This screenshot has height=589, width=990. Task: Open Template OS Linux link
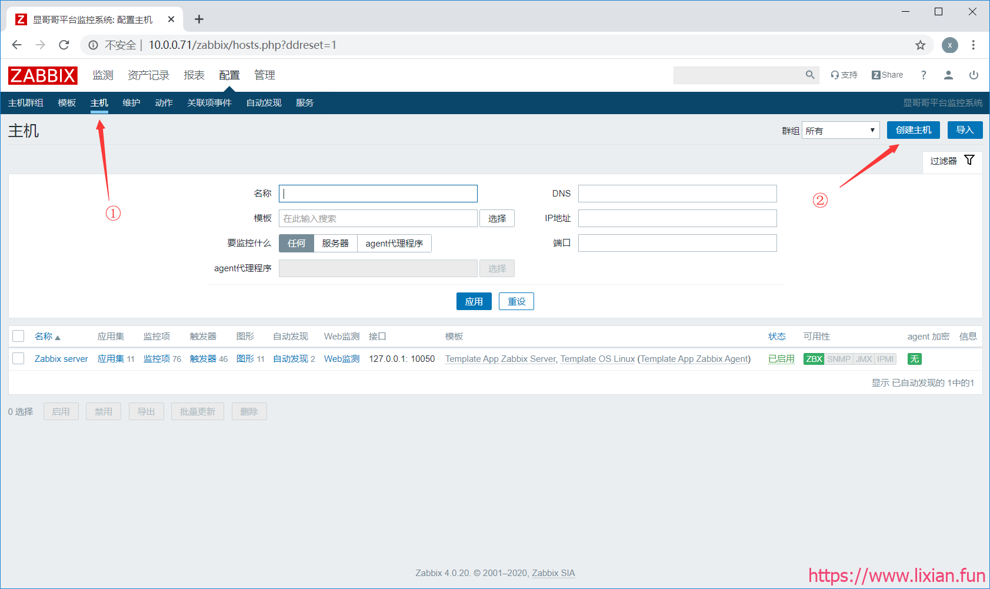[x=598, y=359]
